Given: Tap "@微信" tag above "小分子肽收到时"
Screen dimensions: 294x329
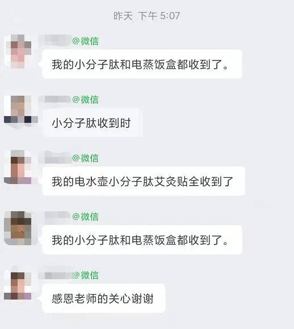Looking at the screenshot, I should tap(85, 100).
